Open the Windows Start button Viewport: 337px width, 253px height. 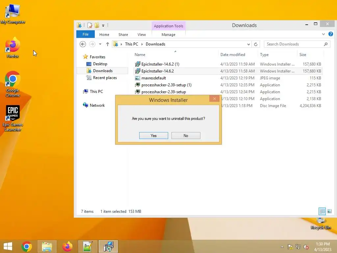click(x=8, y=246)
